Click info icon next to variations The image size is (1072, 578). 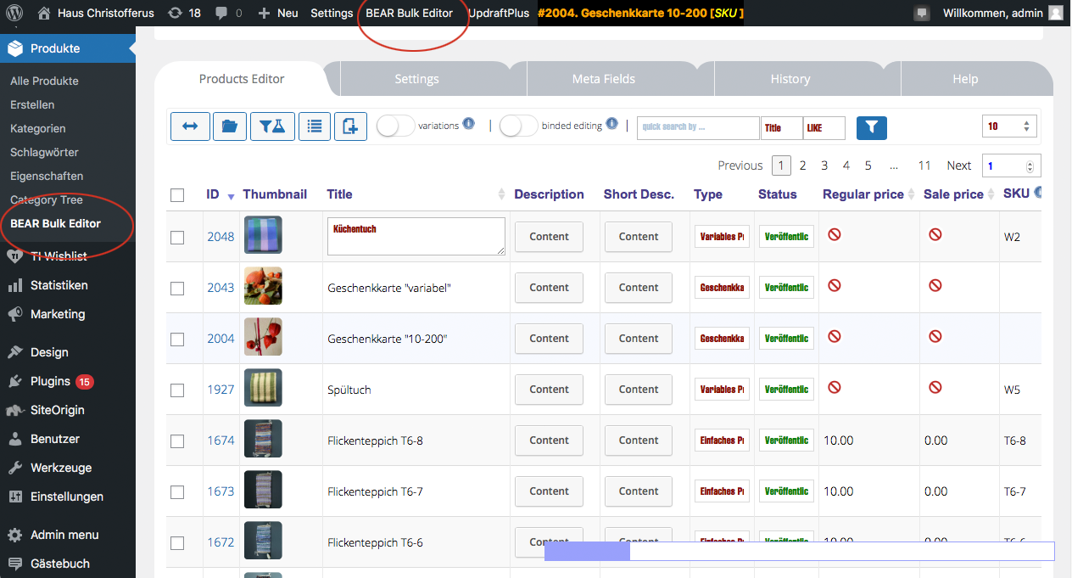pos(468,124)
